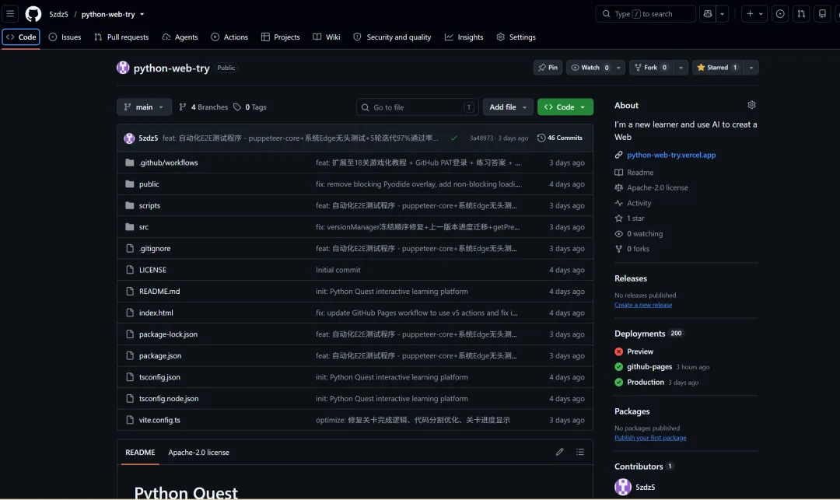View commit status green checkmark
This screenshot has width=840, height=500.
[453, 138]
